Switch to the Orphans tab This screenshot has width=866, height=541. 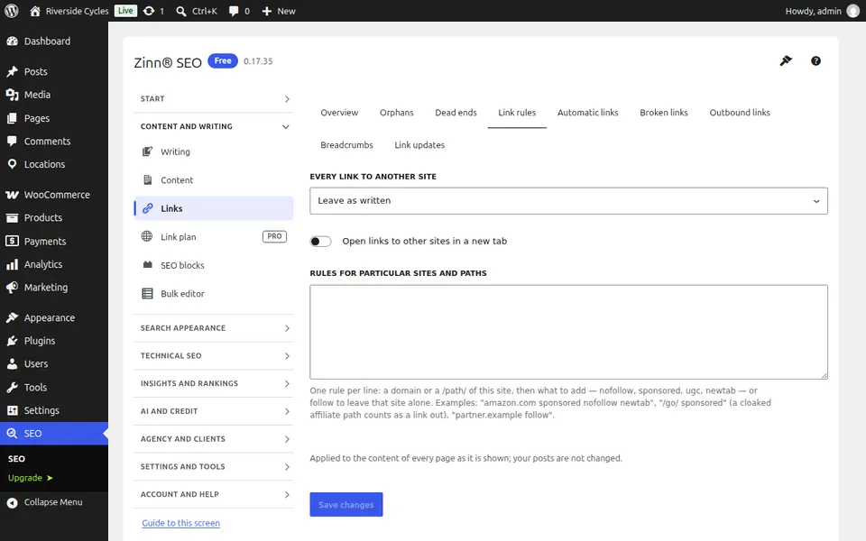pos(397,113)
